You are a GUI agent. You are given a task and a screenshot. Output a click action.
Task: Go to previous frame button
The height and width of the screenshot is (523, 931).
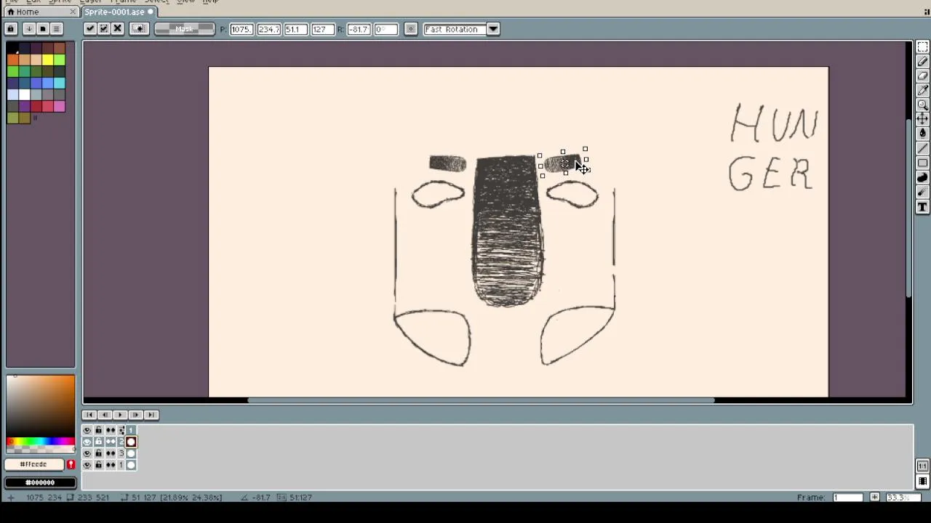click(104, 415)
